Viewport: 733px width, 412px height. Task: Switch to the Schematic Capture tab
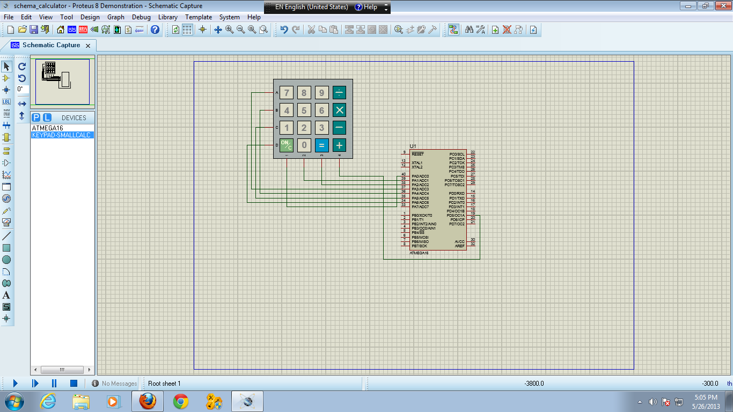[x=52, y=45]
